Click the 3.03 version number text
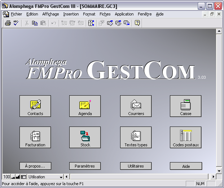224x188 pixels. click(x=202, y=77)
